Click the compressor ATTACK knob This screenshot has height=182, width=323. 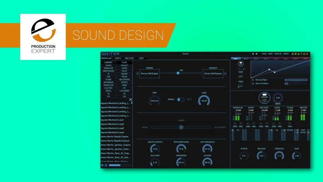point(244,156)
